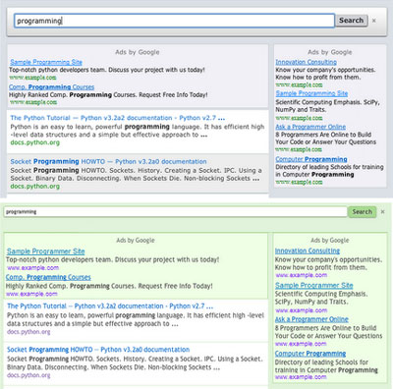
Task: Click '8 Programmers Are Online' description in green panel
Action: [x=328, y=332]
